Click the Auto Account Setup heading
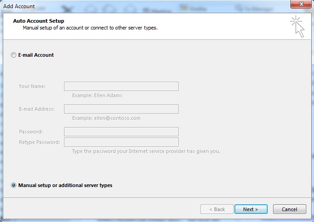This screenshot has width=314, height=222. [x=39, y=21]
